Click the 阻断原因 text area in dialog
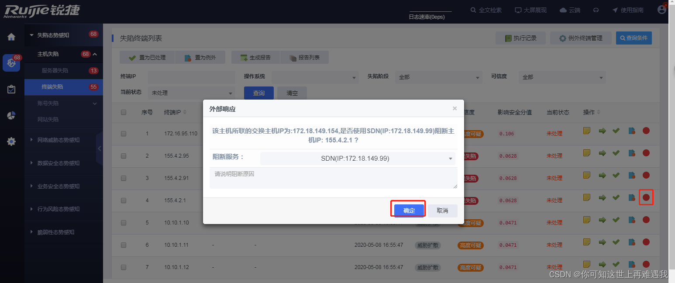 [334, 179]
